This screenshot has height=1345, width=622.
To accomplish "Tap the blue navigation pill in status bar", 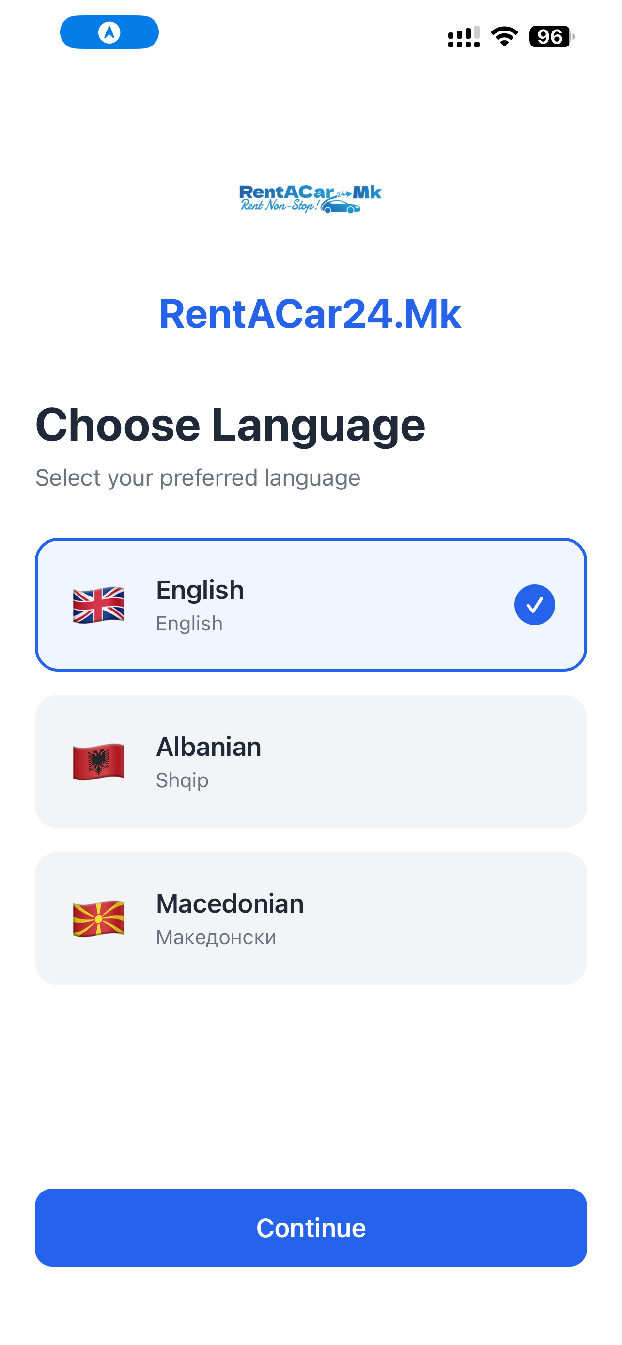I will click(x=109, y=32).
